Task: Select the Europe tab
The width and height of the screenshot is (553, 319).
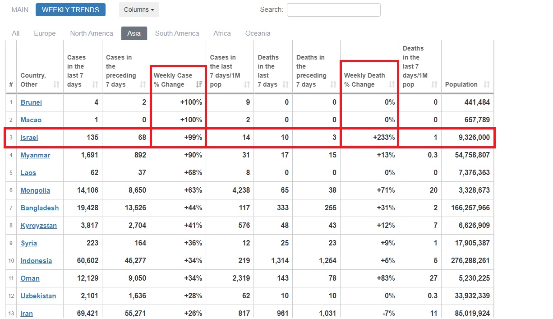Action: pos(45,33)
